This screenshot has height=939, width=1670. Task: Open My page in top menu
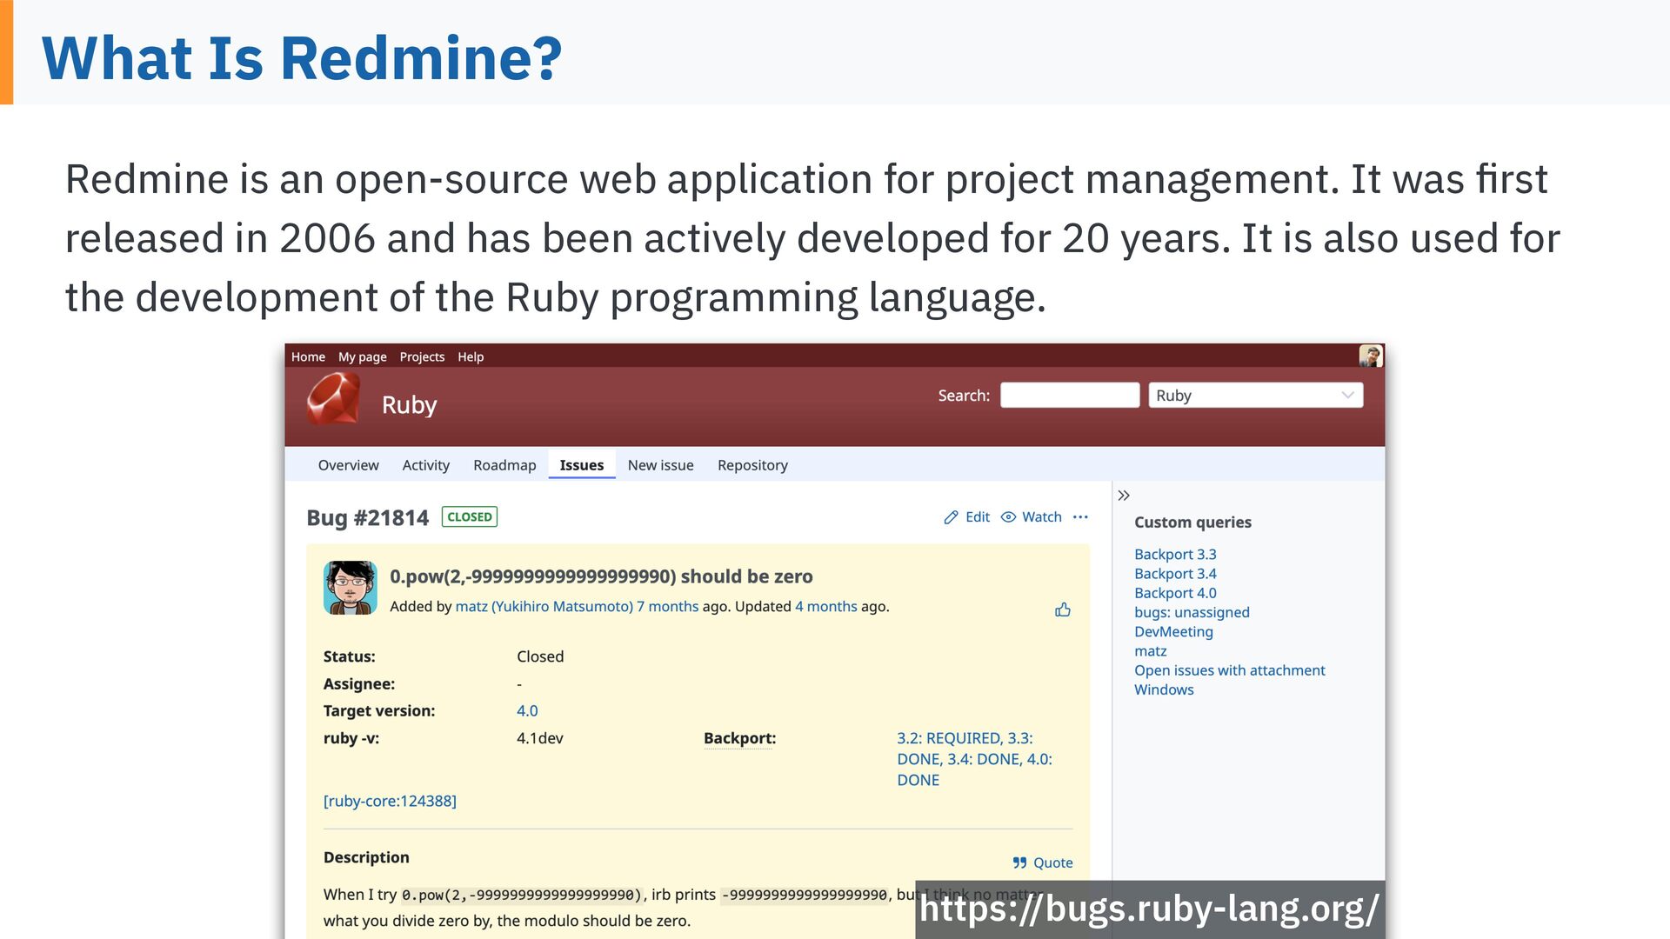click(x=363, y=356)
